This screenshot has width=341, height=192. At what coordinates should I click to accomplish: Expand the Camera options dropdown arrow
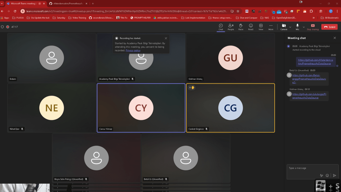point(290,27)
